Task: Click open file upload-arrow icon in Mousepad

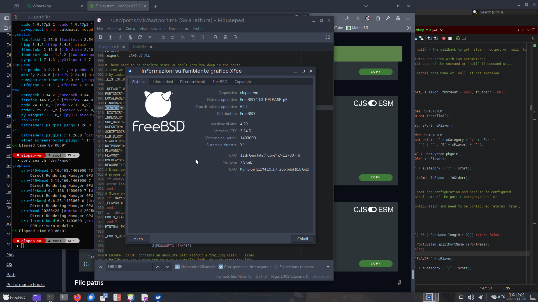Action: pos(110,37)
